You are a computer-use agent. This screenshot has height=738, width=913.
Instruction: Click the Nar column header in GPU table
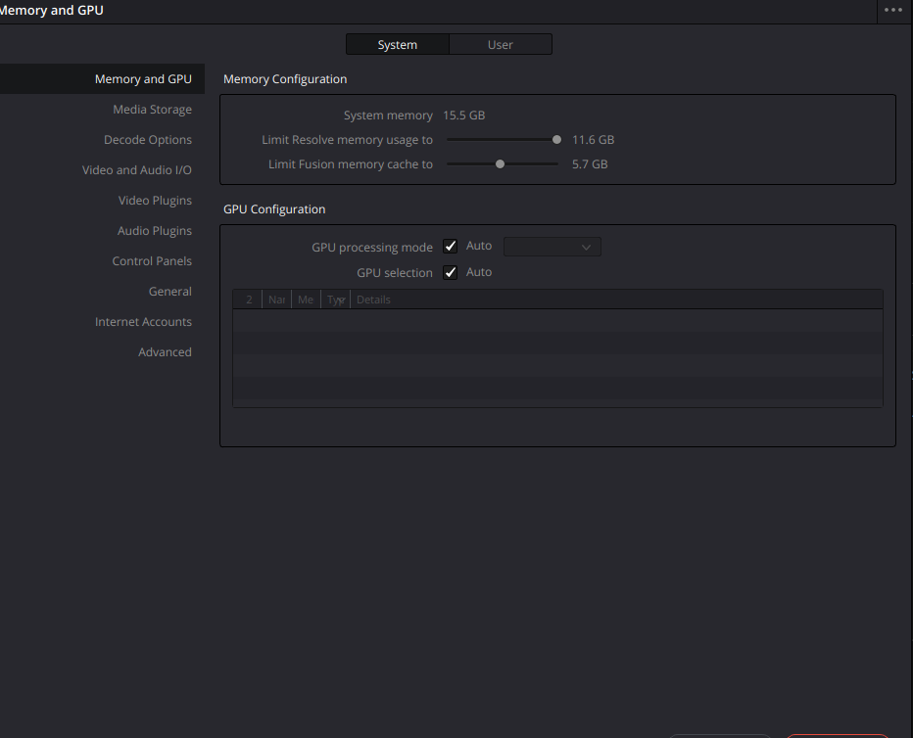click(276, 300)
